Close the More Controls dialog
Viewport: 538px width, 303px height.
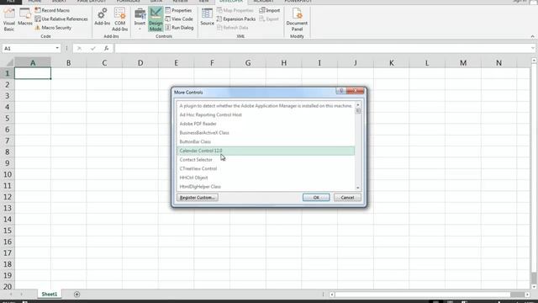(x=355, y=91)
